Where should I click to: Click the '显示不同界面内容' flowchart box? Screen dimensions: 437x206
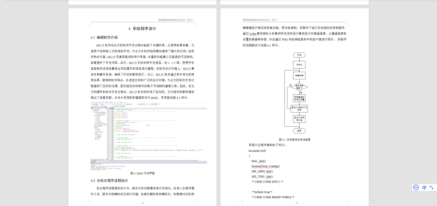click(299, 119)
